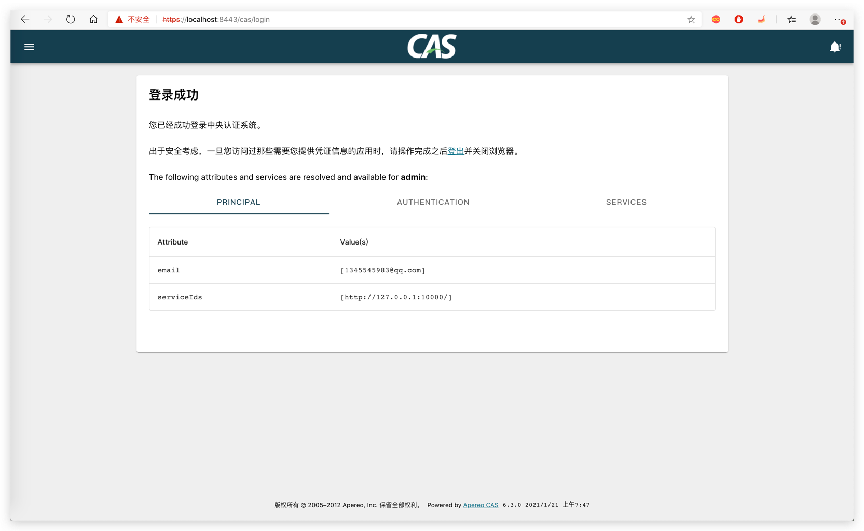Open the user profile avatar
This screenshot has height=531, width=864.
tap(815, 19)
